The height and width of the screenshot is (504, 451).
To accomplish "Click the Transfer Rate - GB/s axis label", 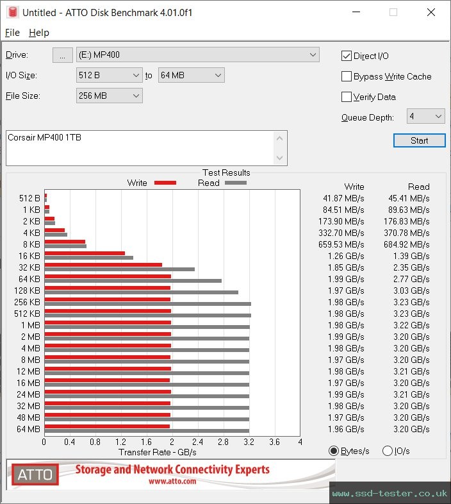I will [x=158, y=452].
